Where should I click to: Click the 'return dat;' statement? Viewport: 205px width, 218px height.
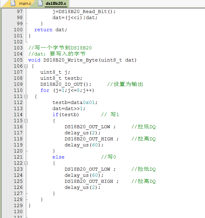coord(51,30)
